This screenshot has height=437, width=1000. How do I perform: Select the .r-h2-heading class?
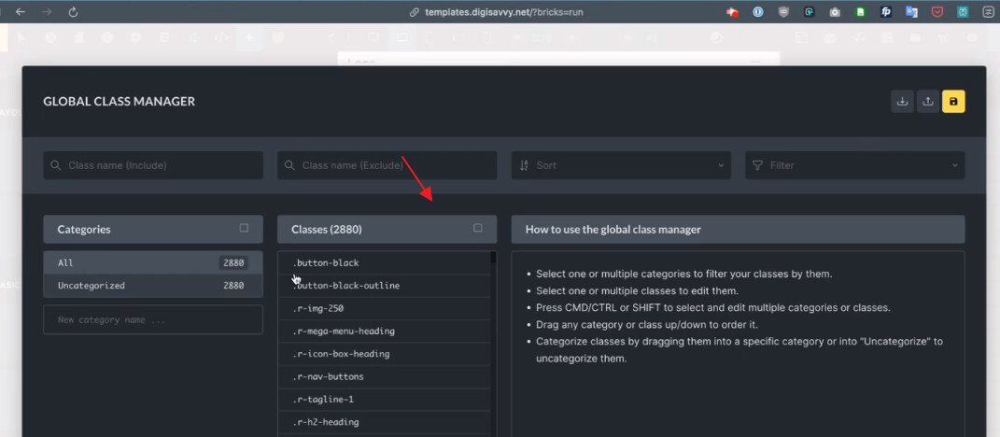click(x=385, y=422)
